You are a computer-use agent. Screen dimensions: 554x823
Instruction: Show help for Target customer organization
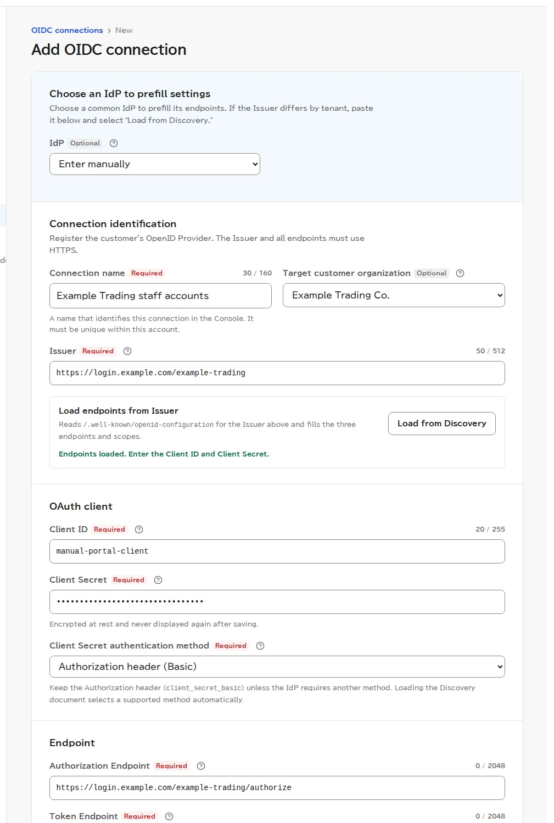coord(460,273)
